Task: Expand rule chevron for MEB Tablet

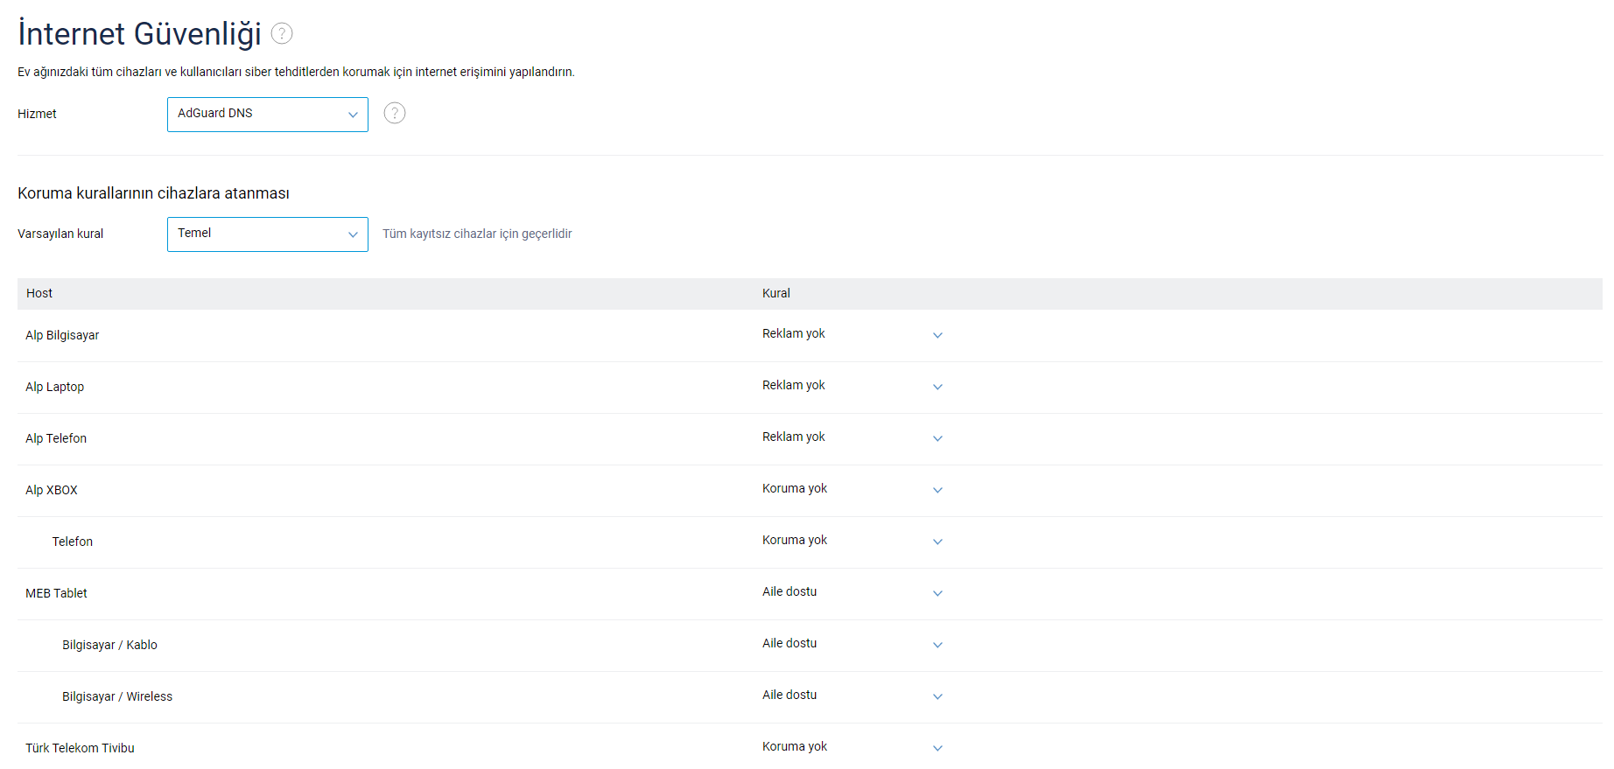Action: pos(937,593)
